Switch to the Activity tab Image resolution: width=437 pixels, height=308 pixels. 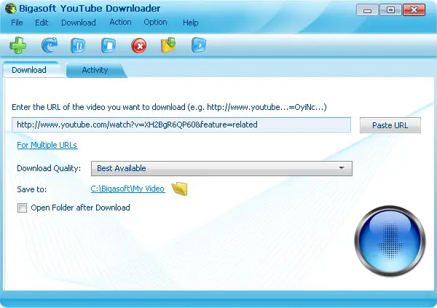(x=95, y=70)
